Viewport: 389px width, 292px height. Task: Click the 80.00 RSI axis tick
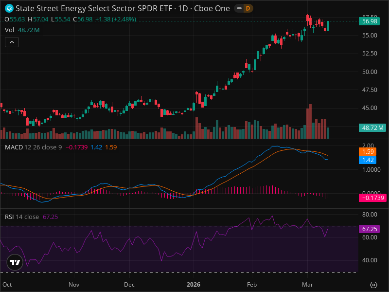[370, 215]
